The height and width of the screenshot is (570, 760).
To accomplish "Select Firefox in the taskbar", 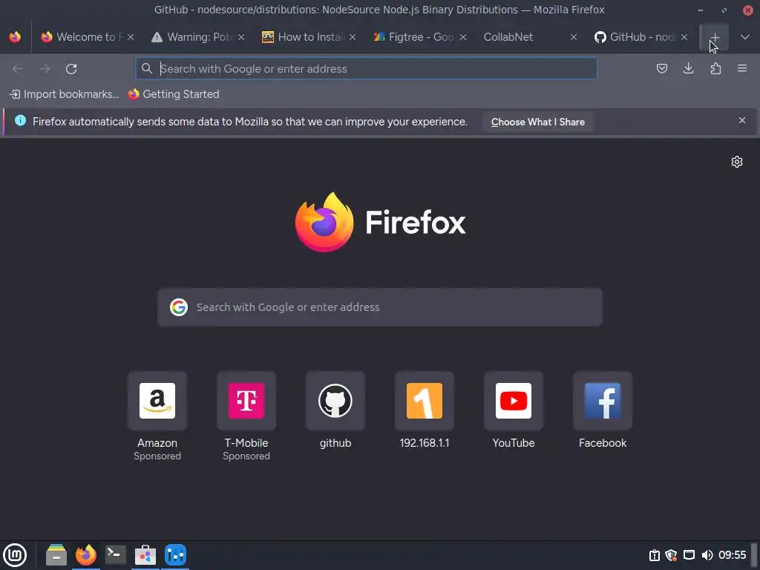I will [86, 555].
